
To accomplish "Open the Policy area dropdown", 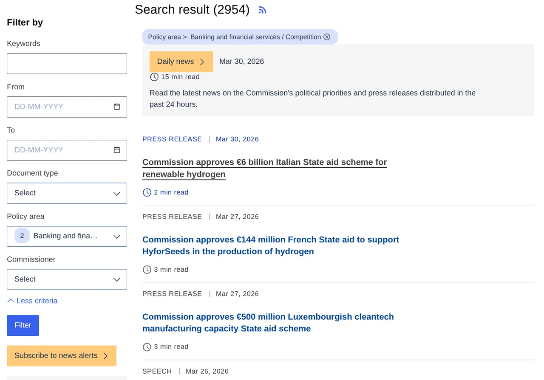I will pyautogui.click(x=67, y=236).
